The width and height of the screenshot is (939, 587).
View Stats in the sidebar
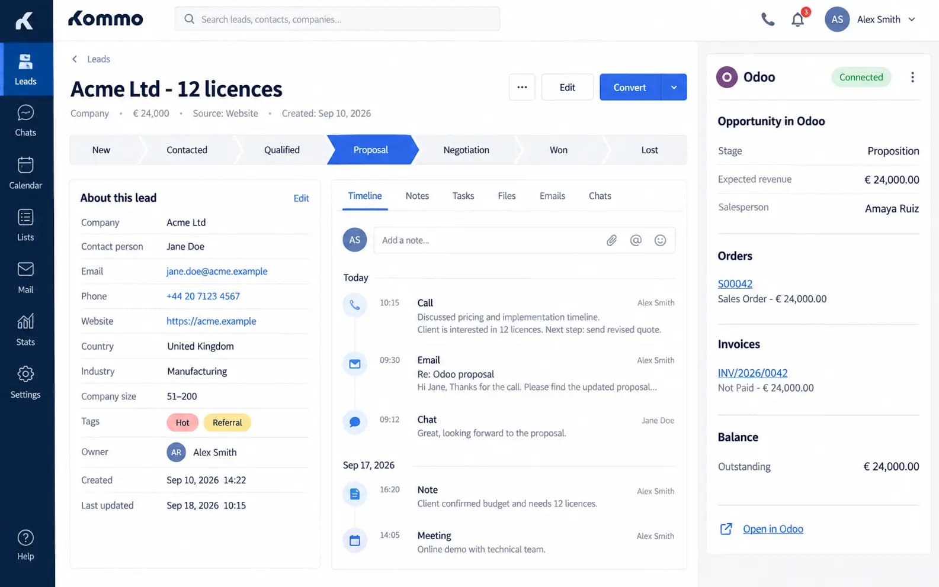click(x=26, y=330)
